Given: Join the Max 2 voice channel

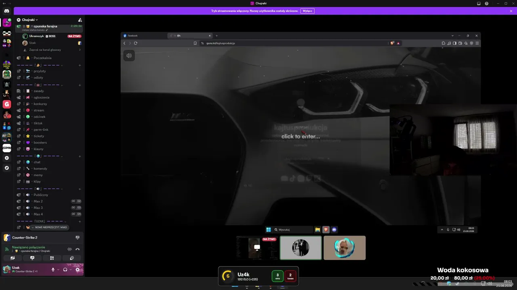Looking at the screenshot, I should 49,201.
